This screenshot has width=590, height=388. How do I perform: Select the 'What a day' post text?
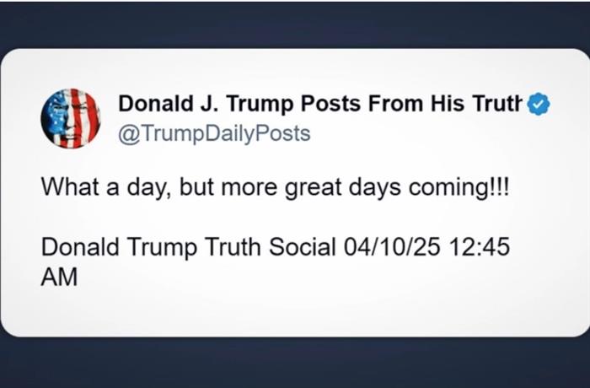pos(275,187)
